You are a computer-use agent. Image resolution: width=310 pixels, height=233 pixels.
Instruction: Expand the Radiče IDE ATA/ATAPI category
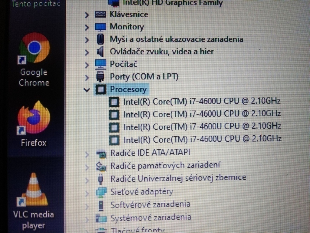[x=87, y=153]
